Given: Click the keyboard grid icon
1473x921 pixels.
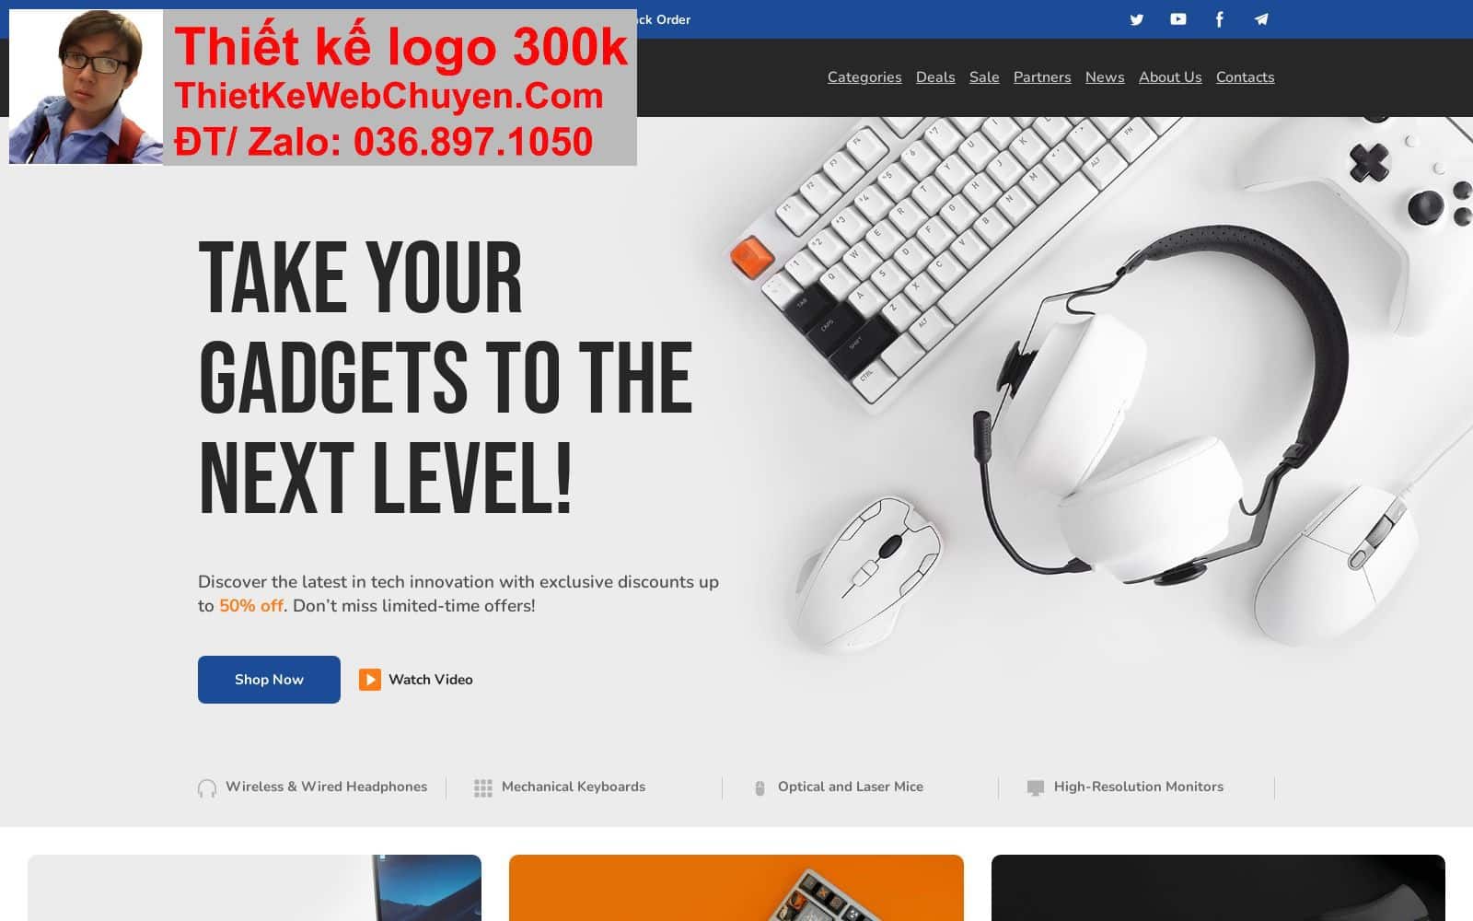Looking at the screenshot, I should [x=483, y=787].
